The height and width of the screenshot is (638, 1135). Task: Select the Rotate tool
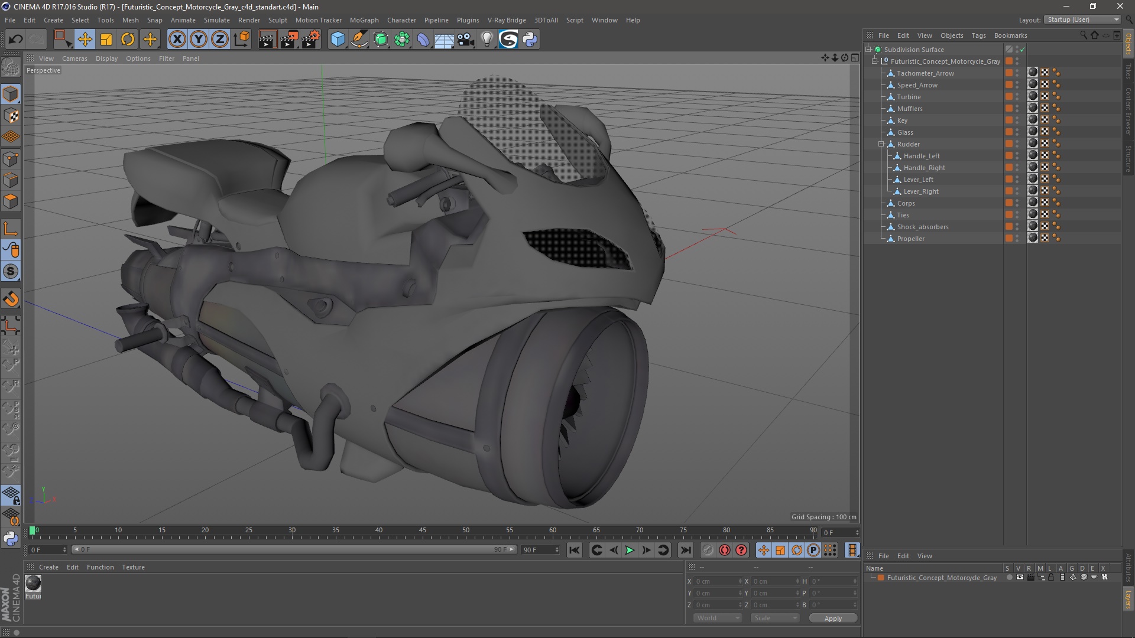[128, 40]
